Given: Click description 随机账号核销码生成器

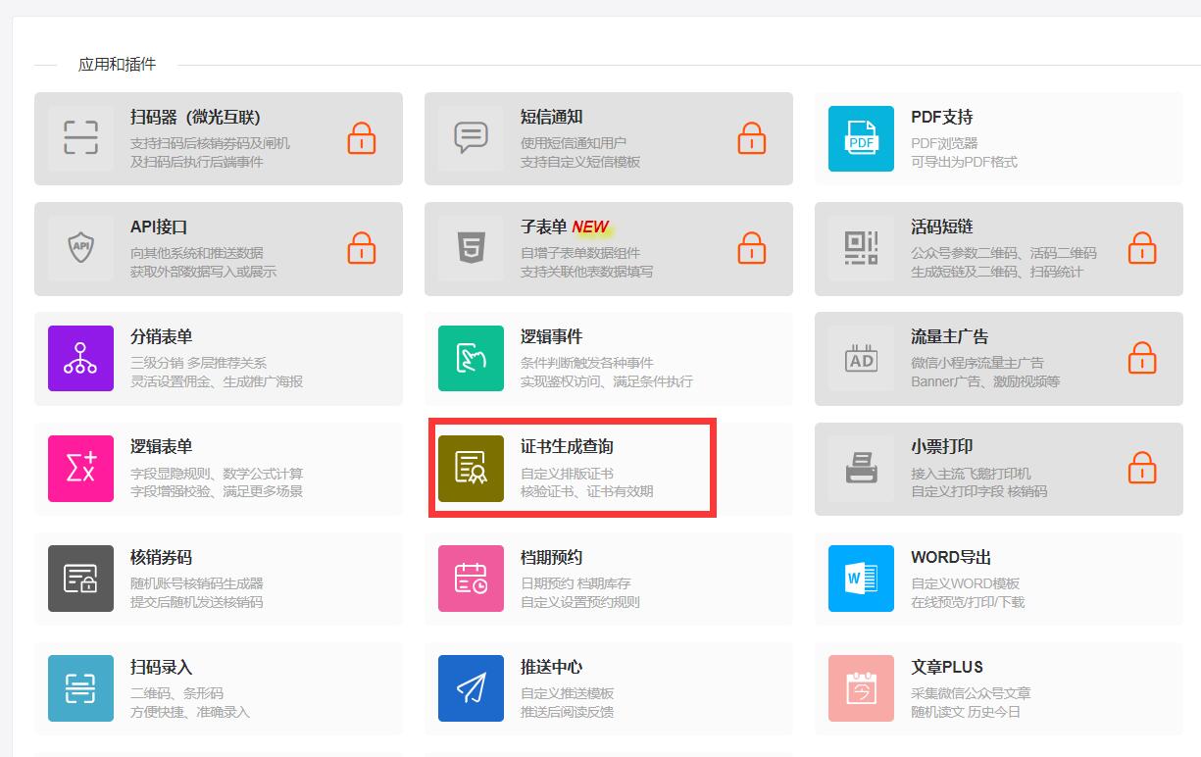Looking at the screenshot, I should coord(197,583).
